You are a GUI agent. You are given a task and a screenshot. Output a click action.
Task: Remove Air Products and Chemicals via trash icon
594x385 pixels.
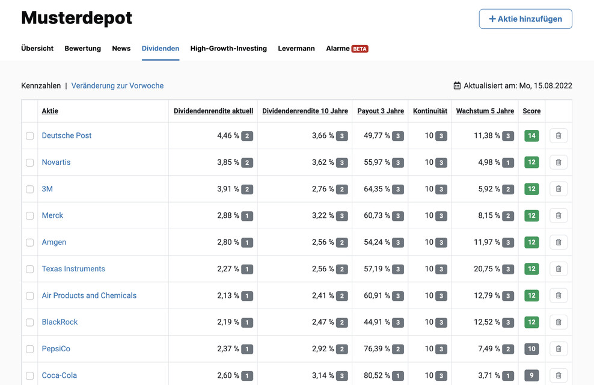pyautogui.click(x=559, y=295)
